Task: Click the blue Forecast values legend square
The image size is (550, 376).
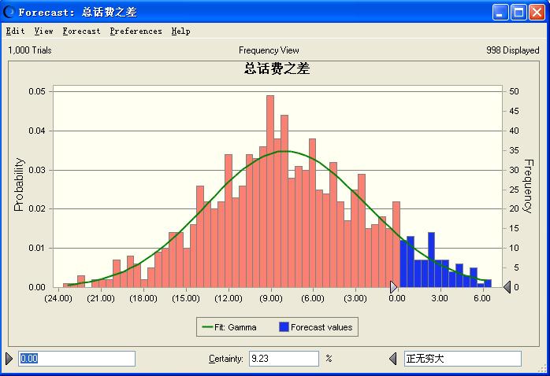Action: click(x=284, y=327)
